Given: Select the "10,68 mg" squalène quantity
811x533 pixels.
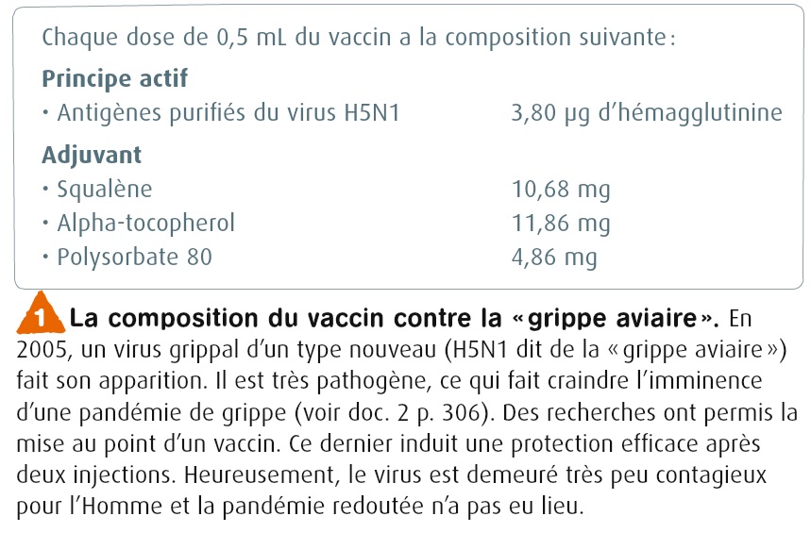Looking at the screenshot, I should tap(560, 190).
